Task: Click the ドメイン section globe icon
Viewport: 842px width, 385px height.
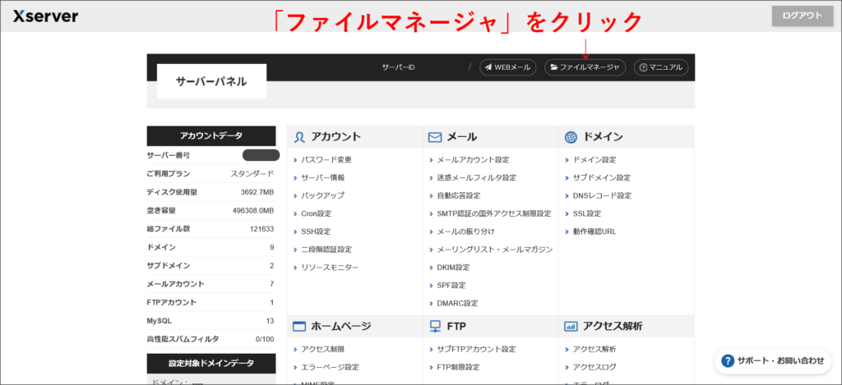Action: click(x=571, y=137)
